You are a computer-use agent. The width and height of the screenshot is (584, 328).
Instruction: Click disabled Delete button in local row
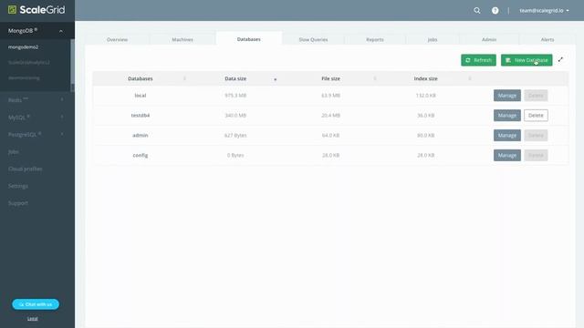pyautogui.click(x=536, y=96)
